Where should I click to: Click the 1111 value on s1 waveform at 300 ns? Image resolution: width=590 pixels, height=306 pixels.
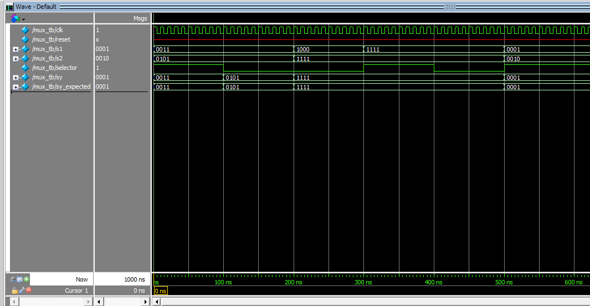(373, 49)
